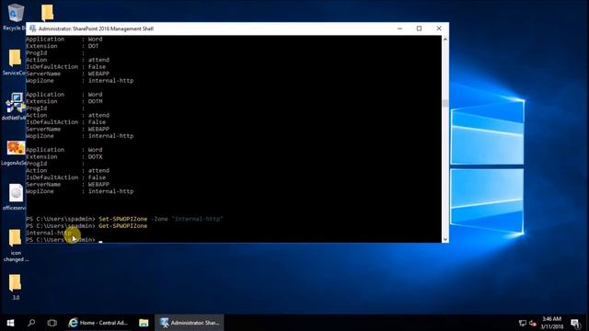Open the Windows Start menu
The image size is (589, 331).
pyautogui.click(x=10, y=323)
